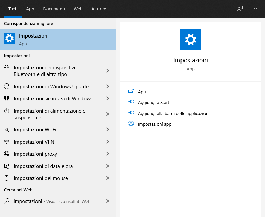
Task: Click the globe icon for Impostazioni proxy
Action: [x=7, y=154]
